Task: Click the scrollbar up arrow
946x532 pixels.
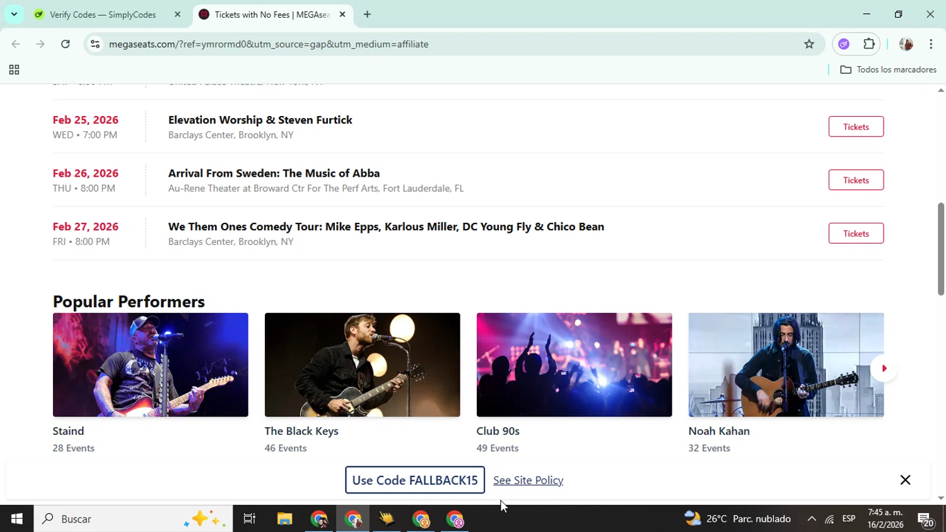Action: (x=941, y=90)
